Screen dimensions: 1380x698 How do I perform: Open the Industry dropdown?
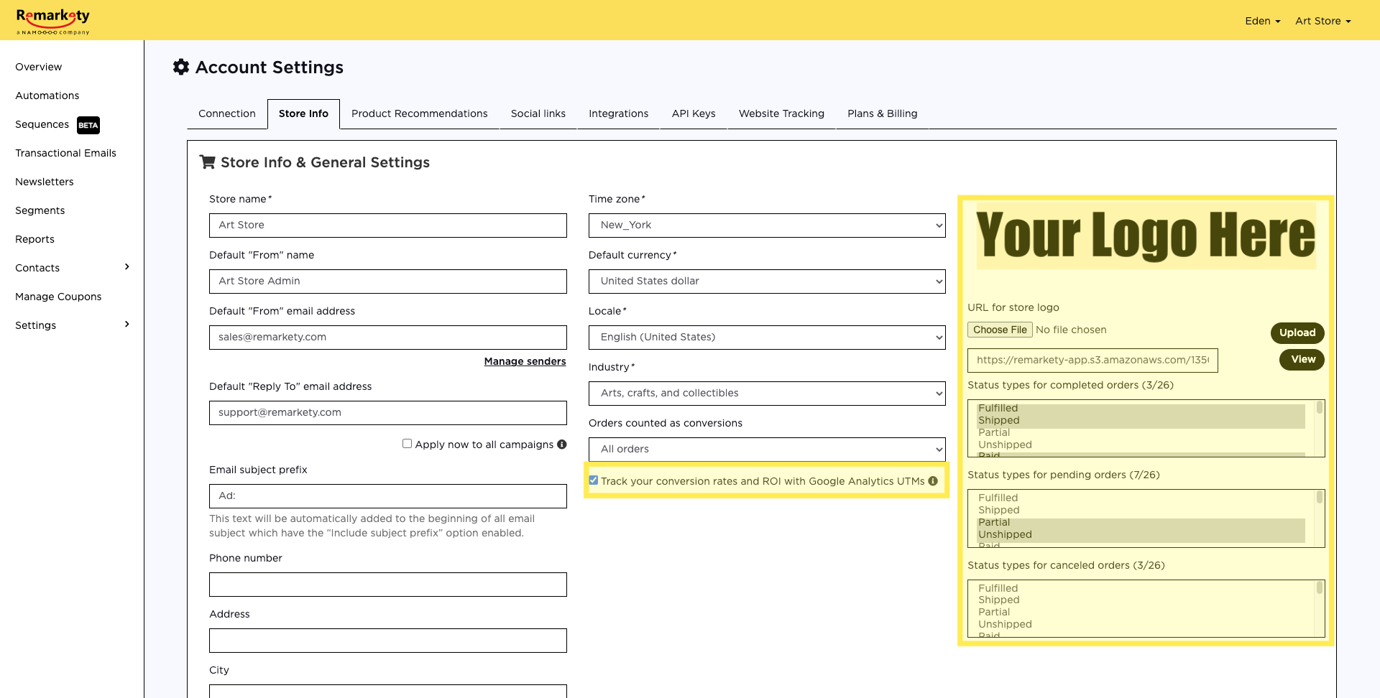point(767,394)
